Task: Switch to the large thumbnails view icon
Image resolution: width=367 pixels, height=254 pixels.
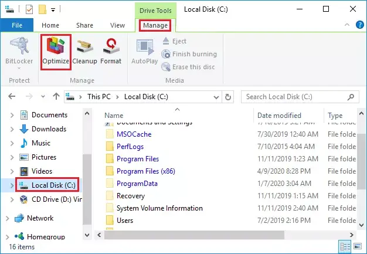Action: (358, 247)
